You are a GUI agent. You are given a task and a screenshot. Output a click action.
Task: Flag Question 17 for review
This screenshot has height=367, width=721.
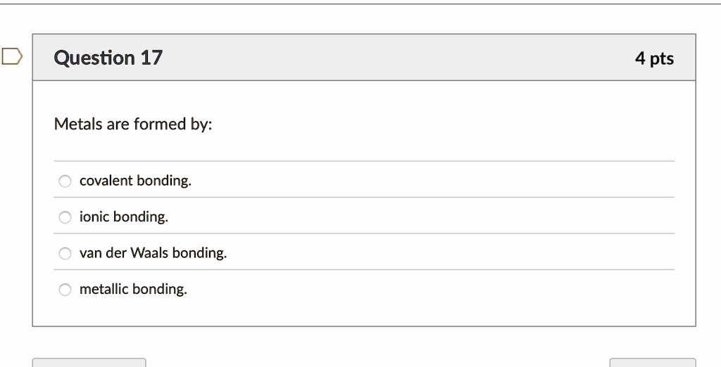(12, 56)
